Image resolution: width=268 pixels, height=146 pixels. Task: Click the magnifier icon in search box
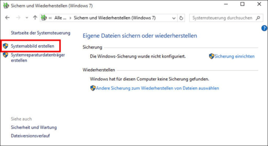tap(258, 18)
